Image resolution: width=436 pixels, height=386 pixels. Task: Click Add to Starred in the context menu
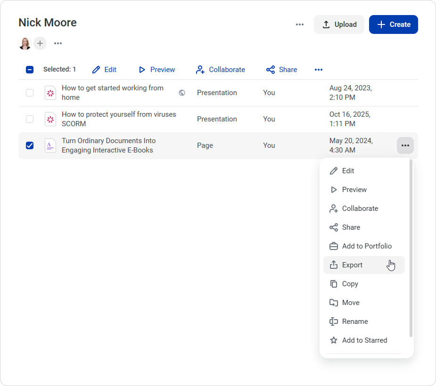[x=364, y=340]
